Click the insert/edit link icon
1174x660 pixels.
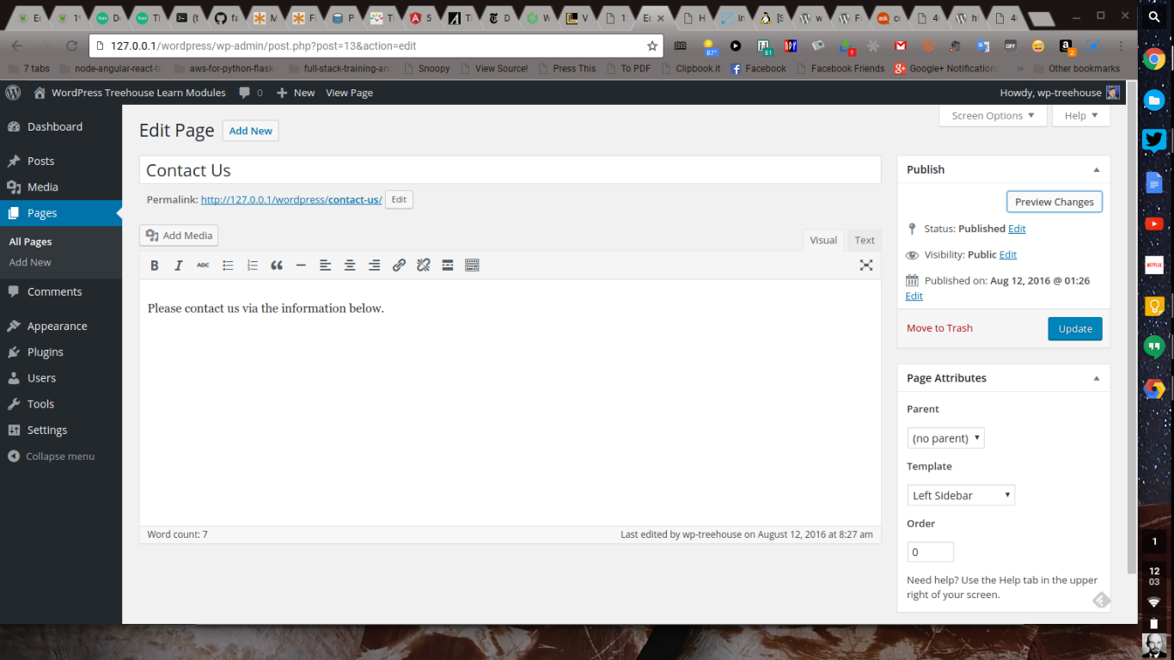(399, 266)
